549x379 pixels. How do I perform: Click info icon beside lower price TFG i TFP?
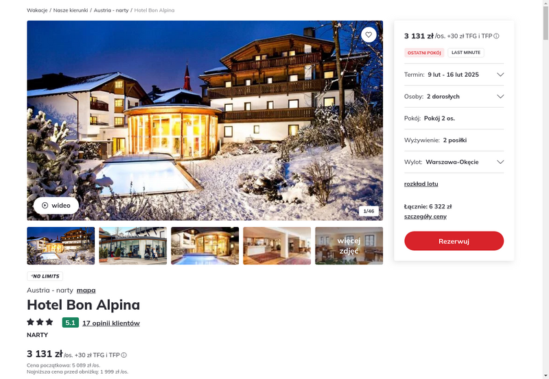pyautogui.click(x=124, y=355)
